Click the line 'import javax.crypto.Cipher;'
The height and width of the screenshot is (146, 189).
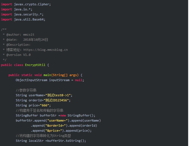point(26,4)
